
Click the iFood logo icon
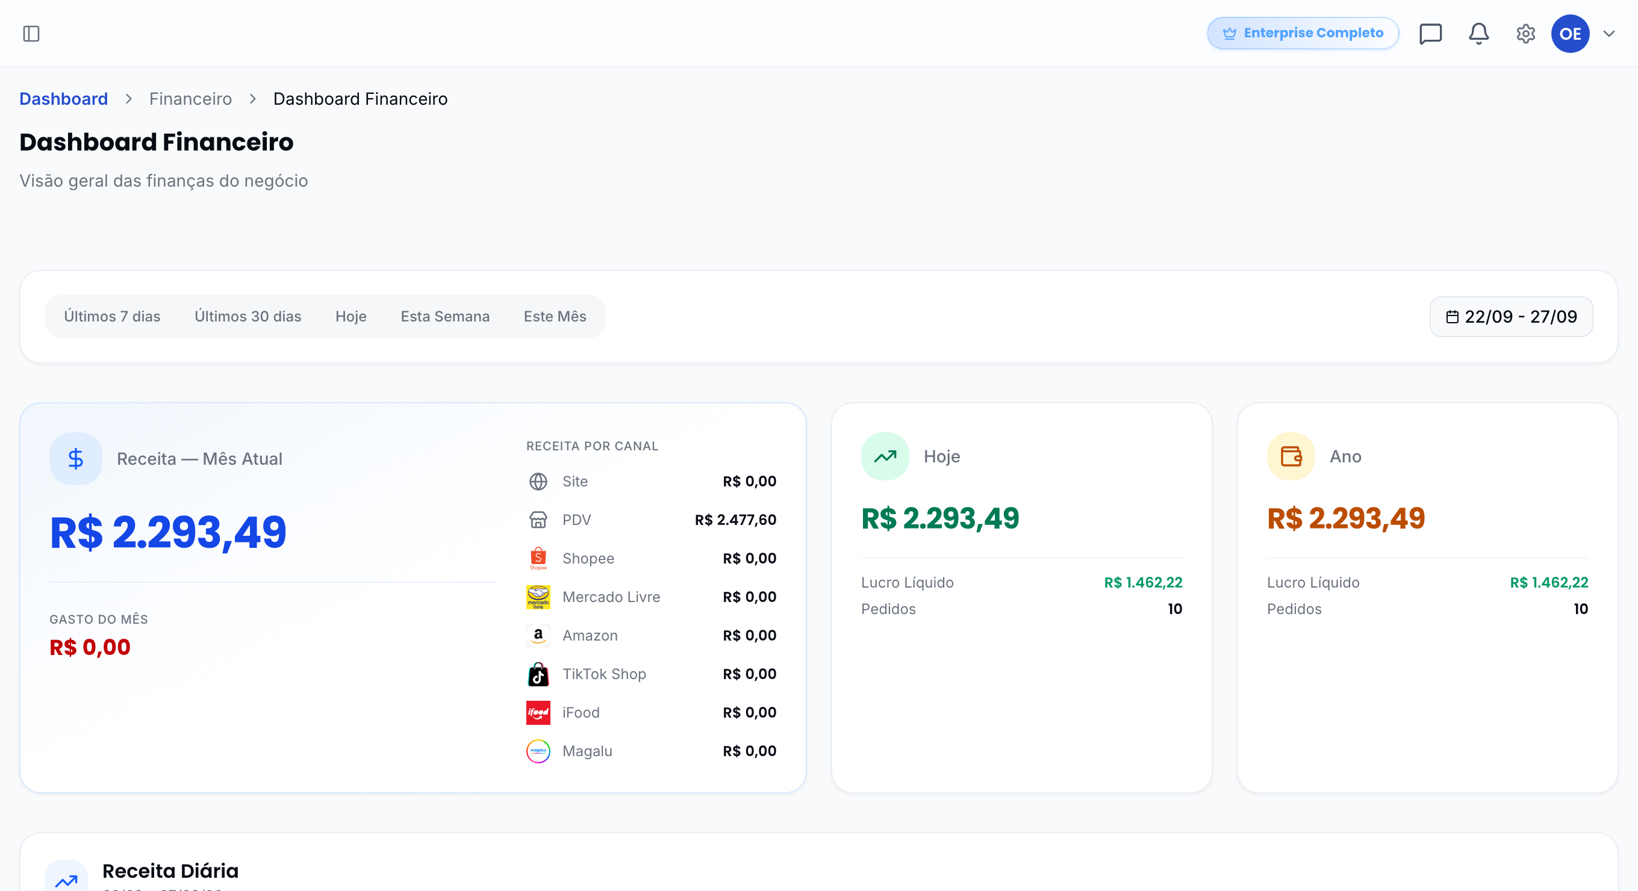[x=538, y=713]
